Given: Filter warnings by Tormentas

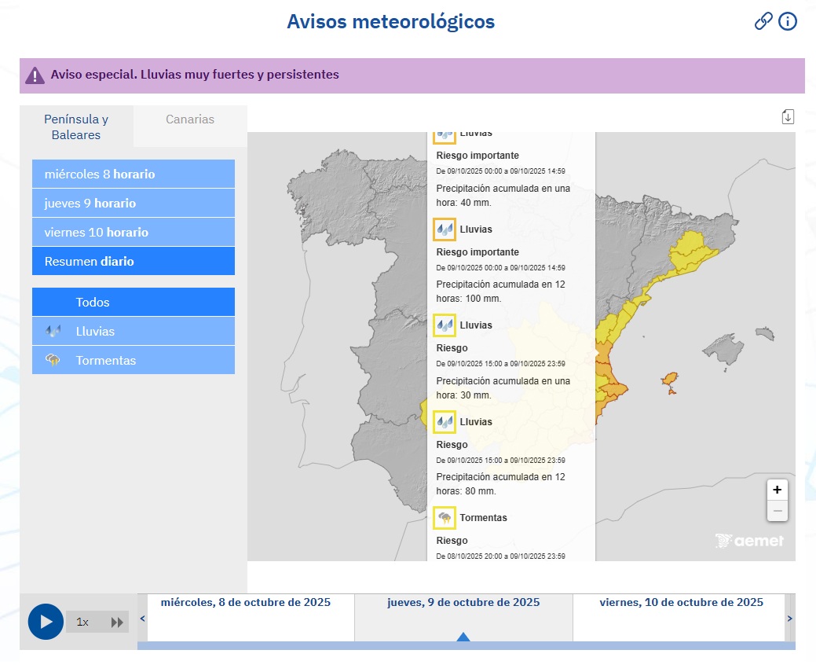Looking at the screenshot, I should point(134,361).
